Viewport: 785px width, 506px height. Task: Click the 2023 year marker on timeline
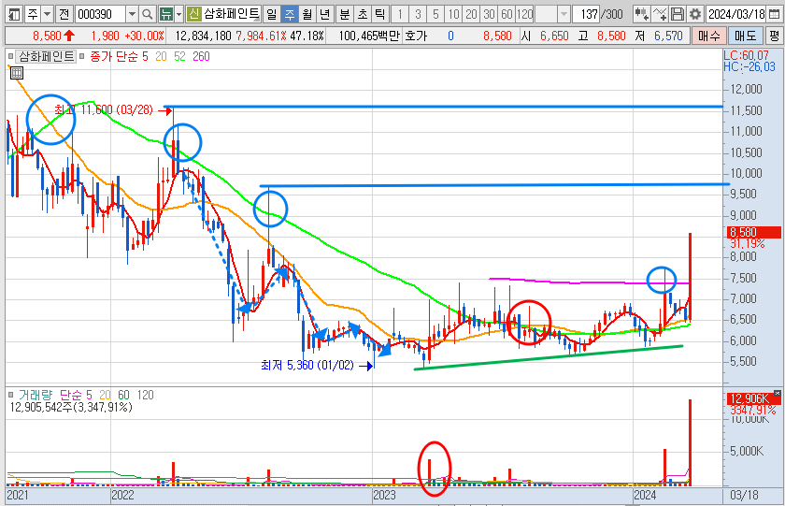pos(384,495)
